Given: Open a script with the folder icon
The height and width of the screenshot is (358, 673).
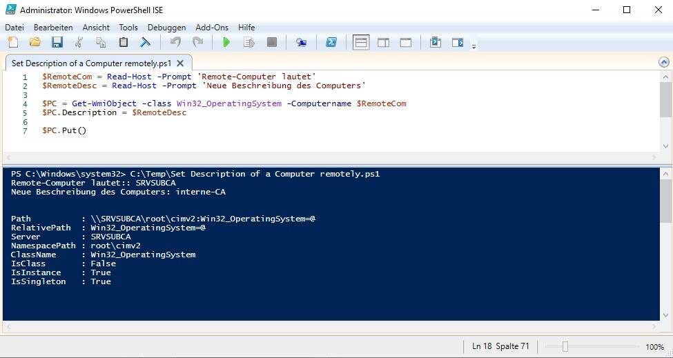Looking at the screenshot, I should click(x=35, y=43).
